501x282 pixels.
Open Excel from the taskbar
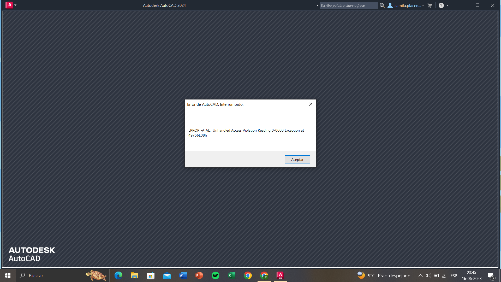tap(231, 275)
